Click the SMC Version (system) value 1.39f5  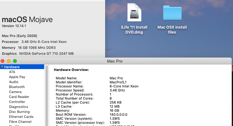pos(114,119)
